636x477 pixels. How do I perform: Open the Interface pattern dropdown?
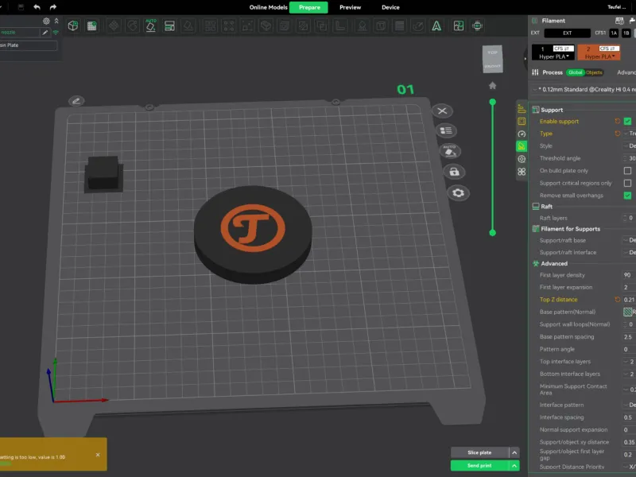630,405
